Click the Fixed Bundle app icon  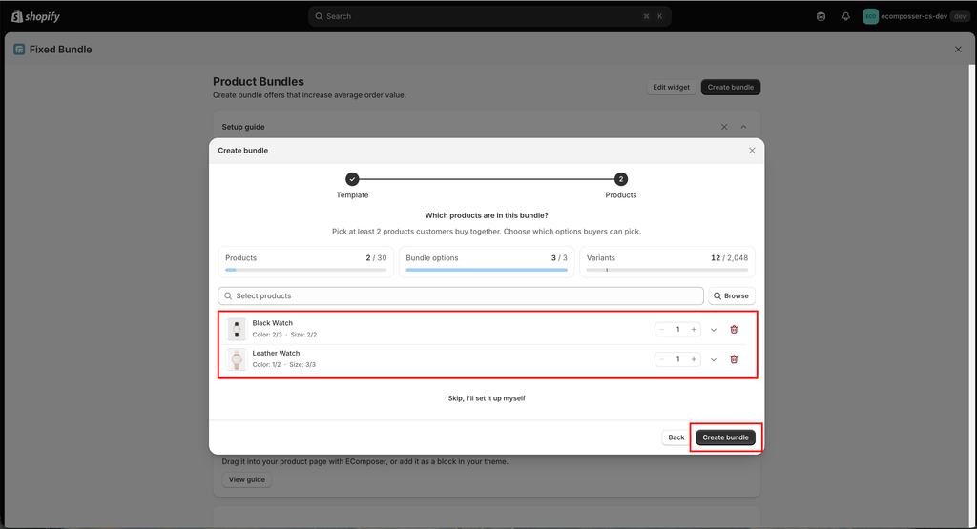(19, 50)
